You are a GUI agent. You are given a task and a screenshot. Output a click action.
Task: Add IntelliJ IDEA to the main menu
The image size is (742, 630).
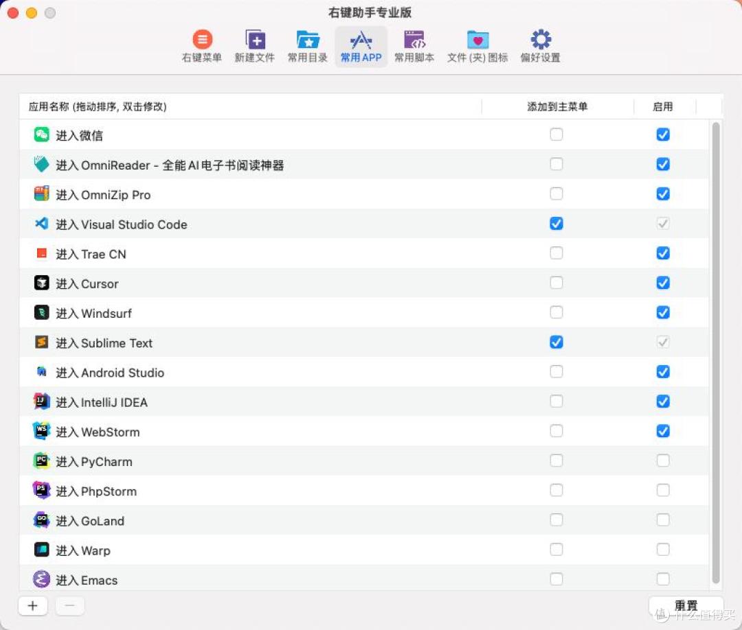point(556,401)
